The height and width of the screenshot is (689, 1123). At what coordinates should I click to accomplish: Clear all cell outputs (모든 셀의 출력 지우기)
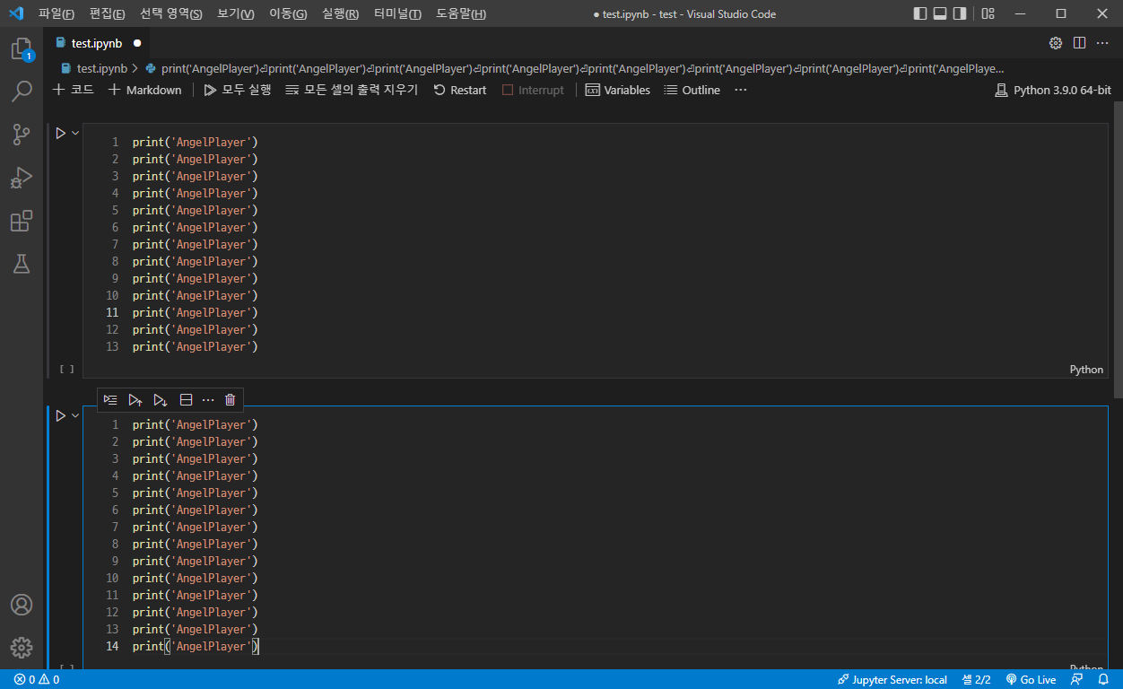pos(352,90)
